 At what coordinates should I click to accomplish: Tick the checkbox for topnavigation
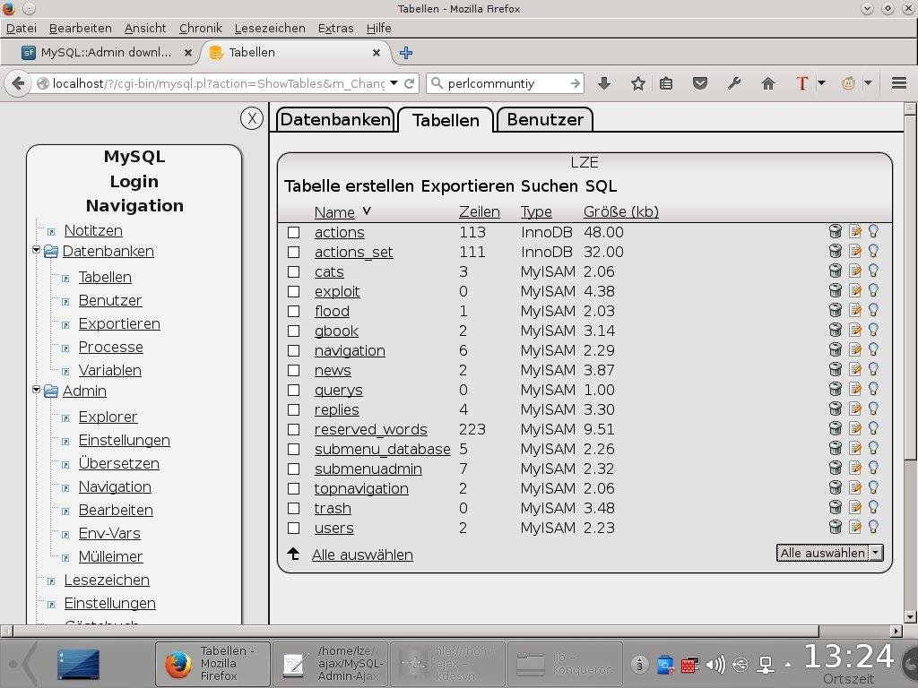(x=293, y=488)
